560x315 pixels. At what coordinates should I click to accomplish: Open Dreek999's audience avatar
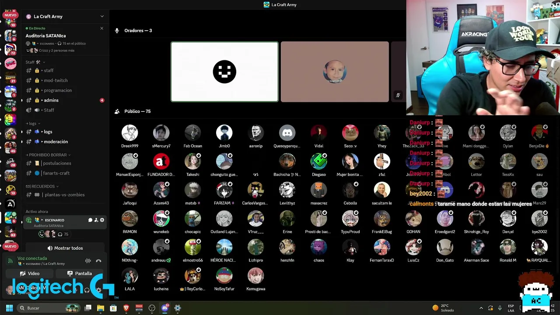point(130,133)
